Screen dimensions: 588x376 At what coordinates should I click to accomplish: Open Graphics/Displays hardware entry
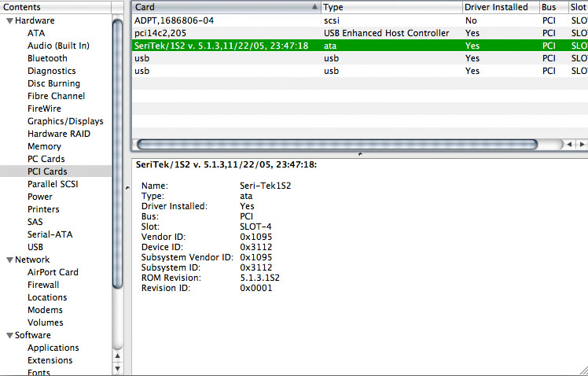[65, 121]
